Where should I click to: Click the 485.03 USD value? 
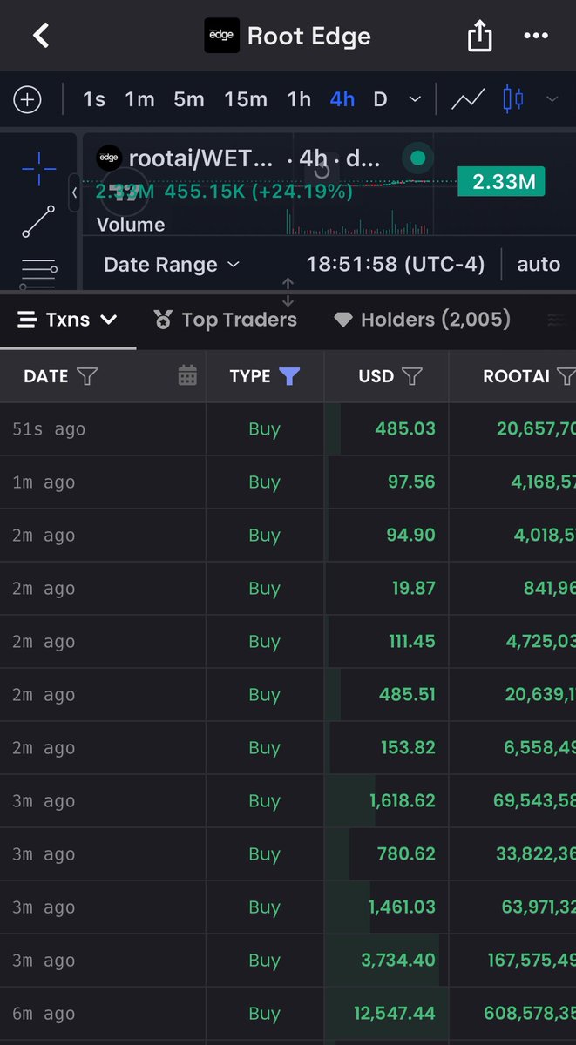pos(405,428)
